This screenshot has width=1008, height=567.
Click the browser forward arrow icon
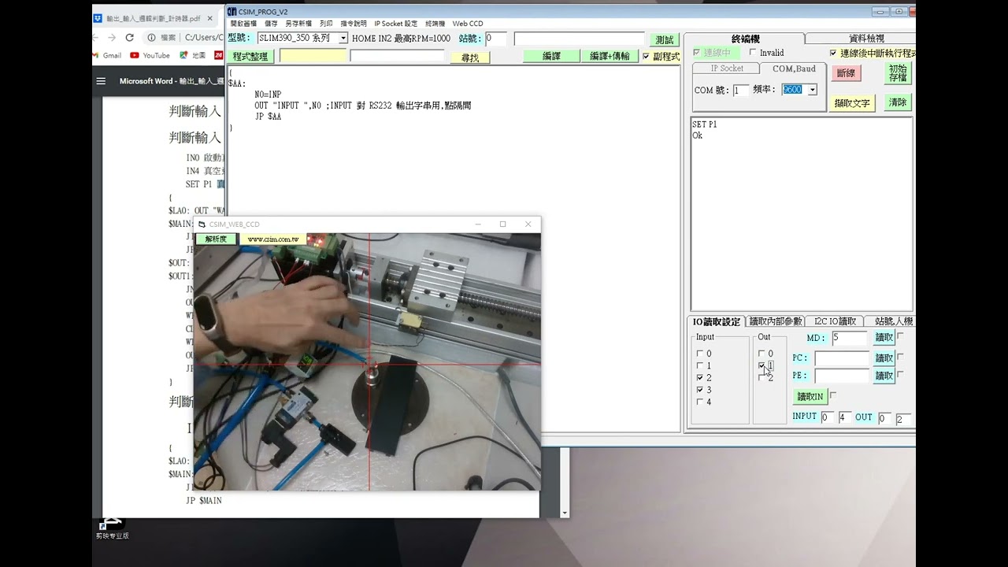coord(111,37)
